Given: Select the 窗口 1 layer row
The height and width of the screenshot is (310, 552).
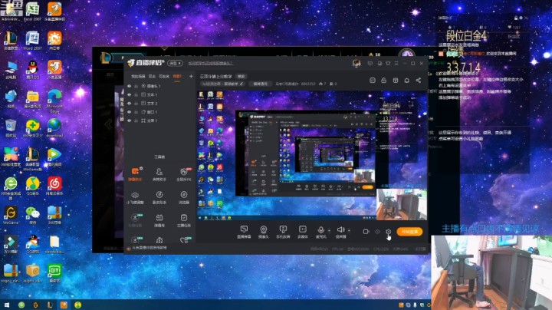Looking at the screenshot, I should coord(159,112).
